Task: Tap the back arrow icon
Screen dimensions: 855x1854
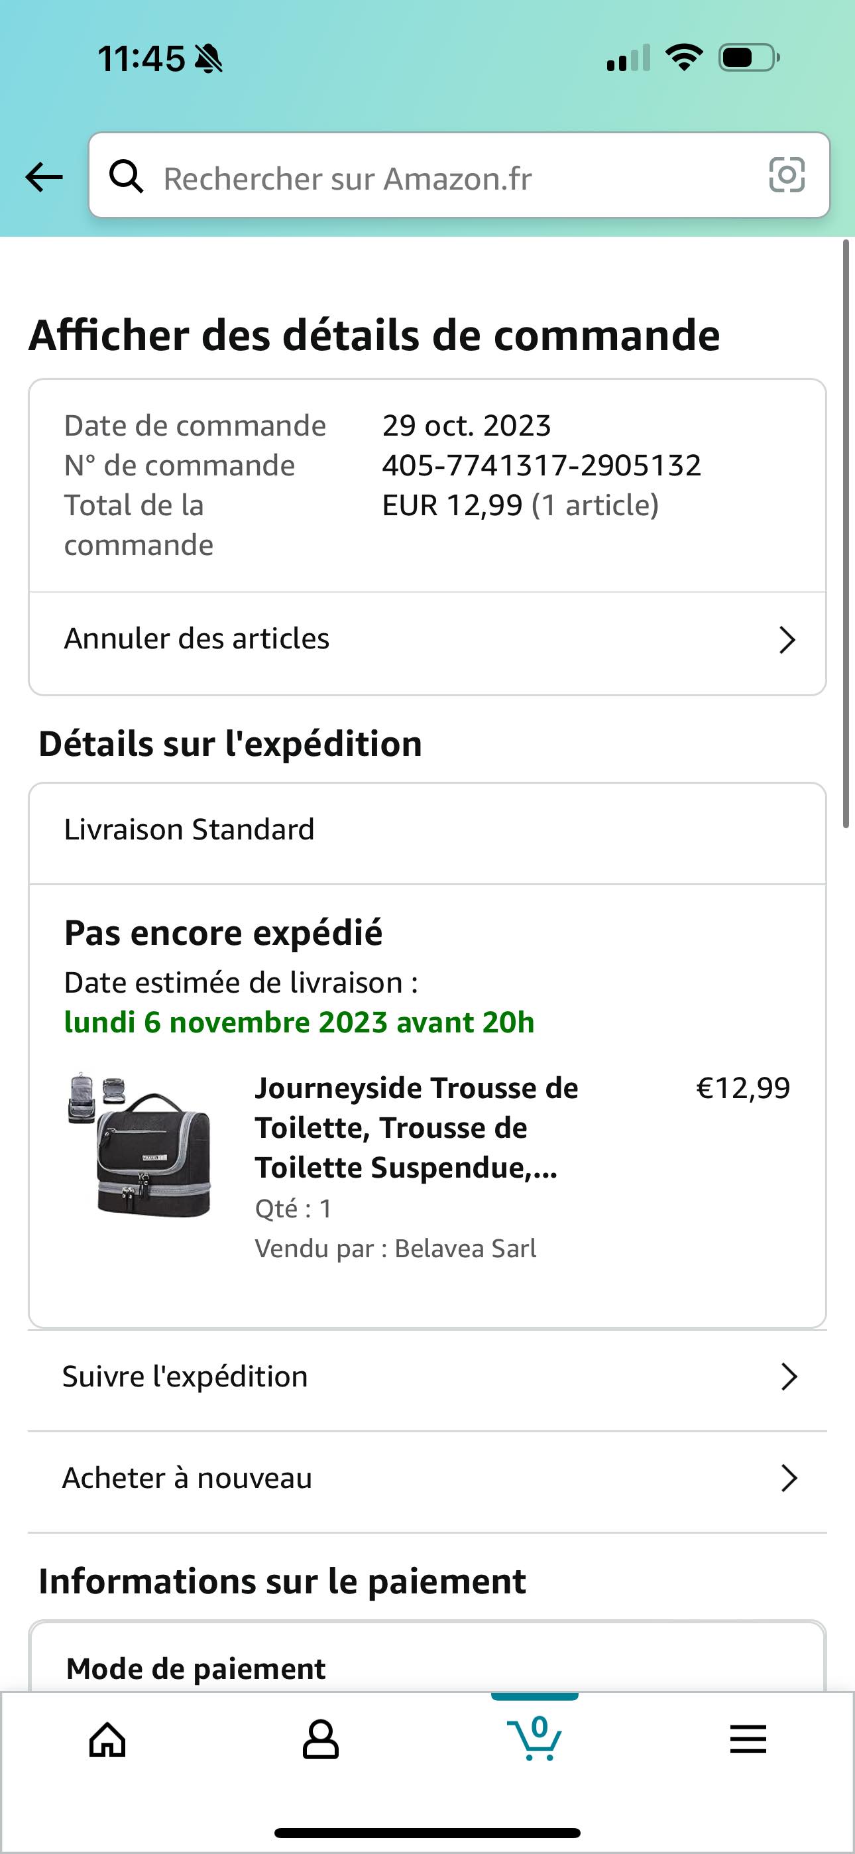Action: [x=44, y=177]
